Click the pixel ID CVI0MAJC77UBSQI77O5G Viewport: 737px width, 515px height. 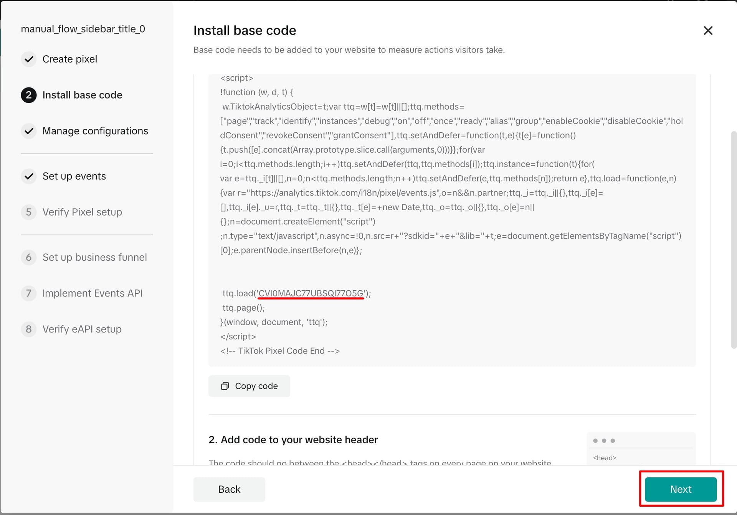(311, 293)
